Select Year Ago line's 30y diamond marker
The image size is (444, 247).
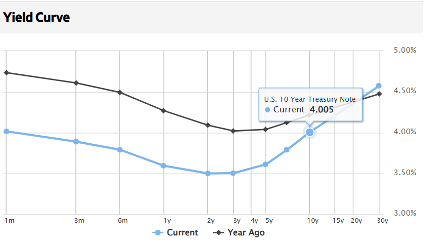click(379, 94)
